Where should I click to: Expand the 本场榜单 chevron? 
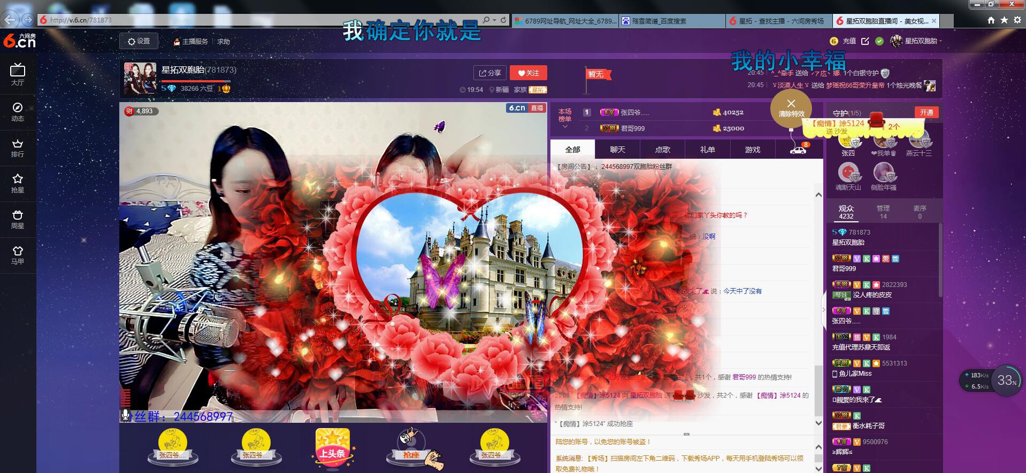pos(565,127)
